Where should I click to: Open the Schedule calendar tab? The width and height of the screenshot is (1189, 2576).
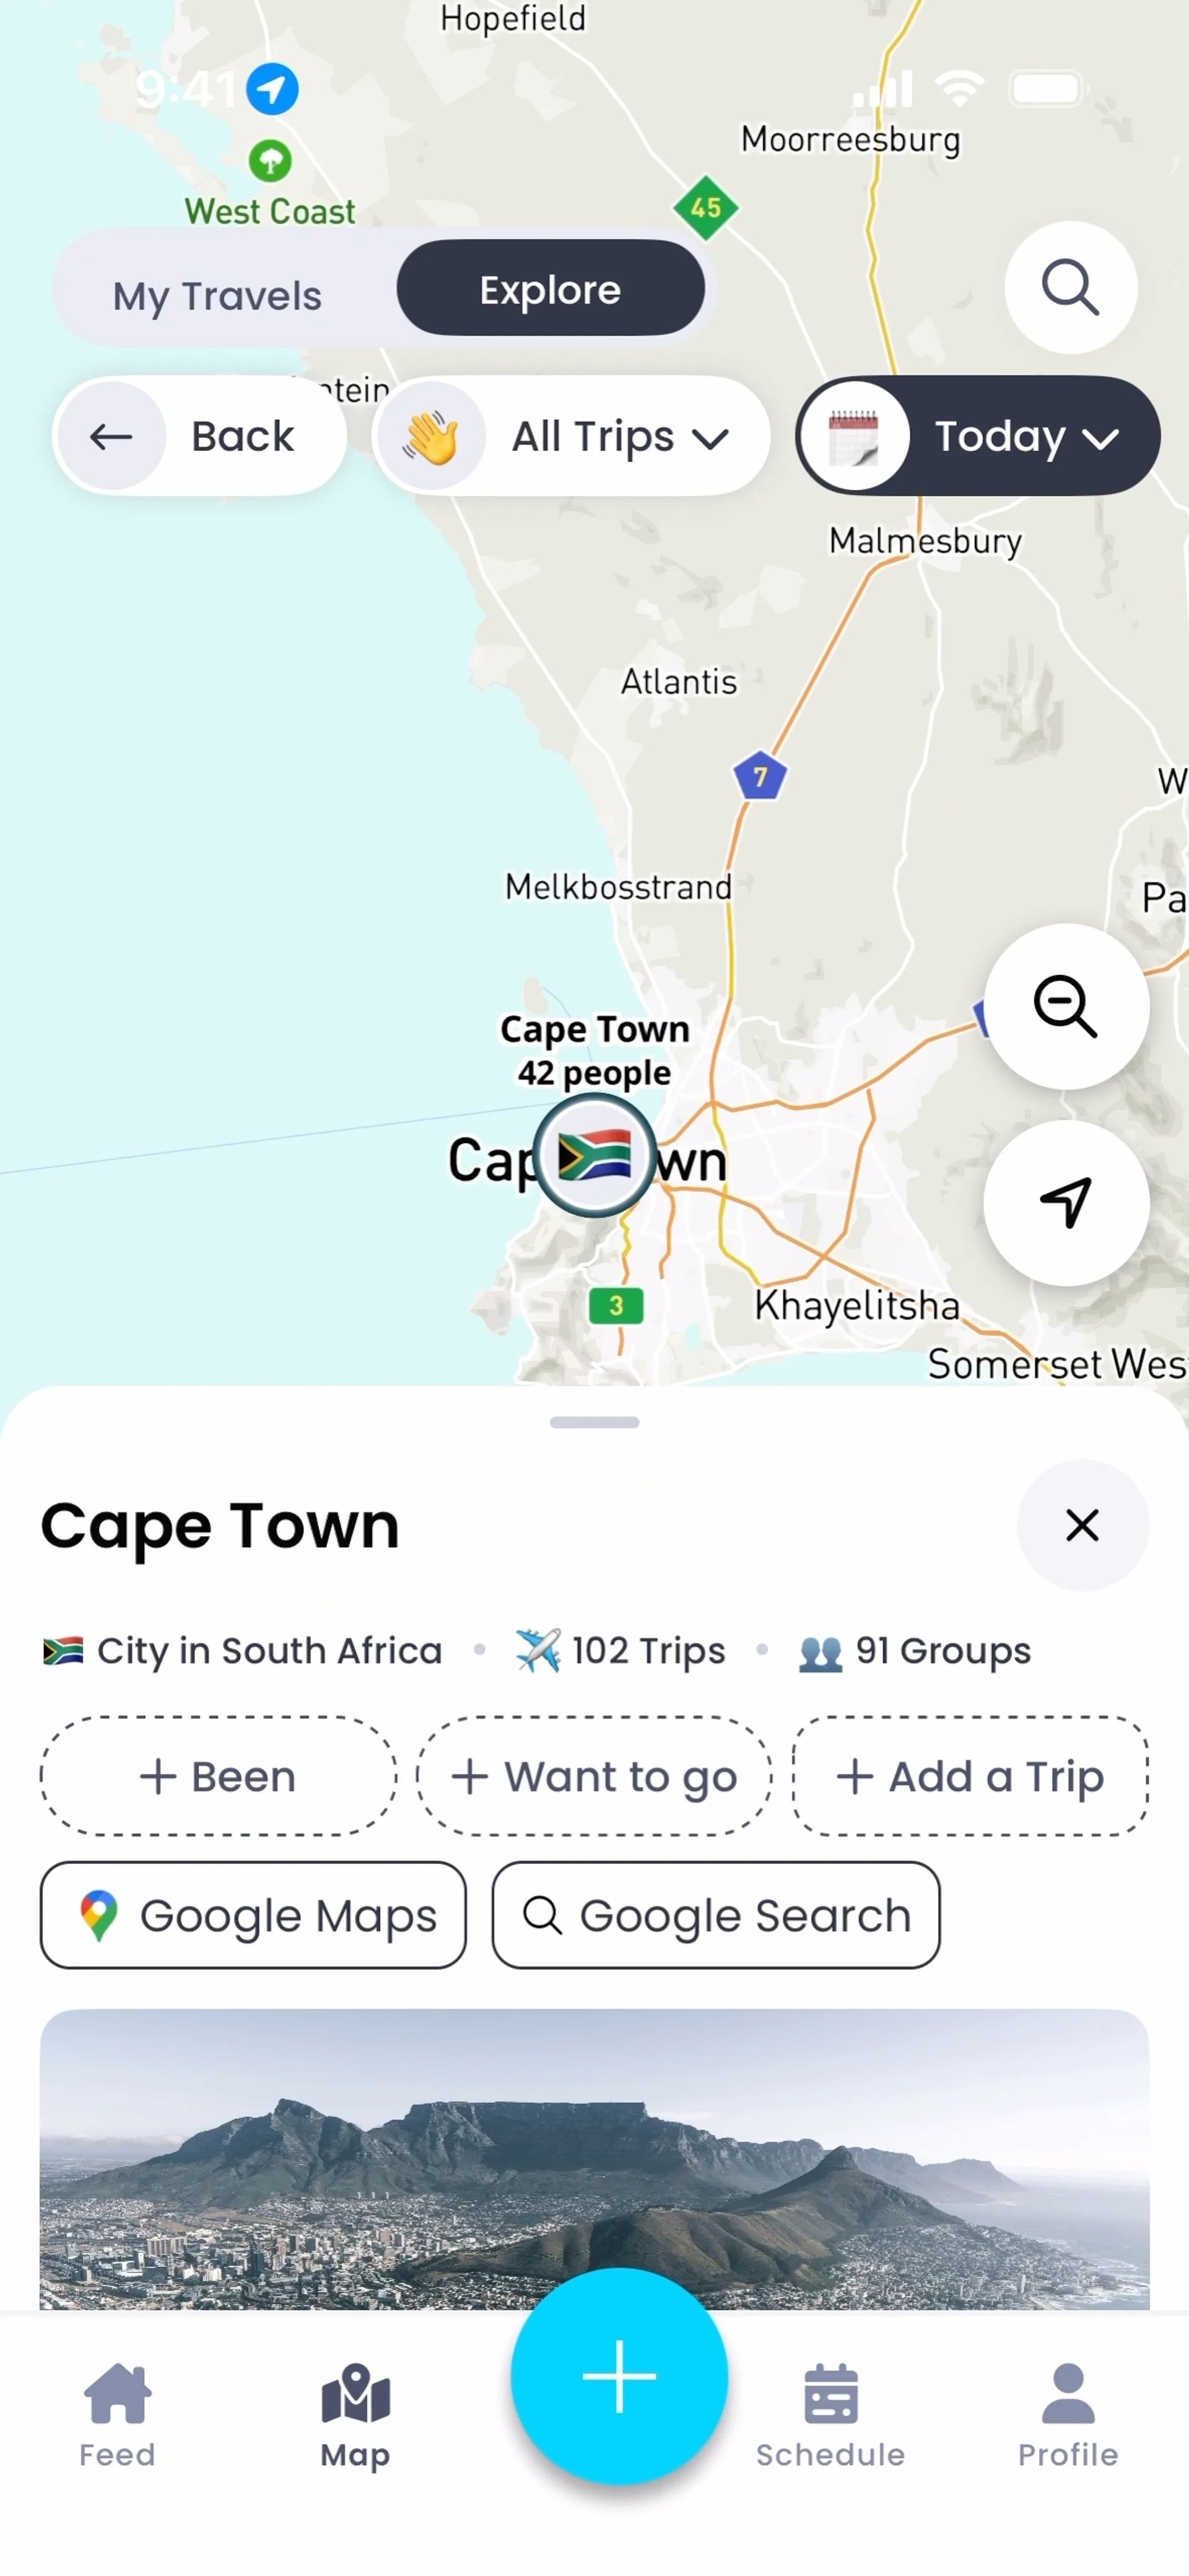[x=830, y=2414]
